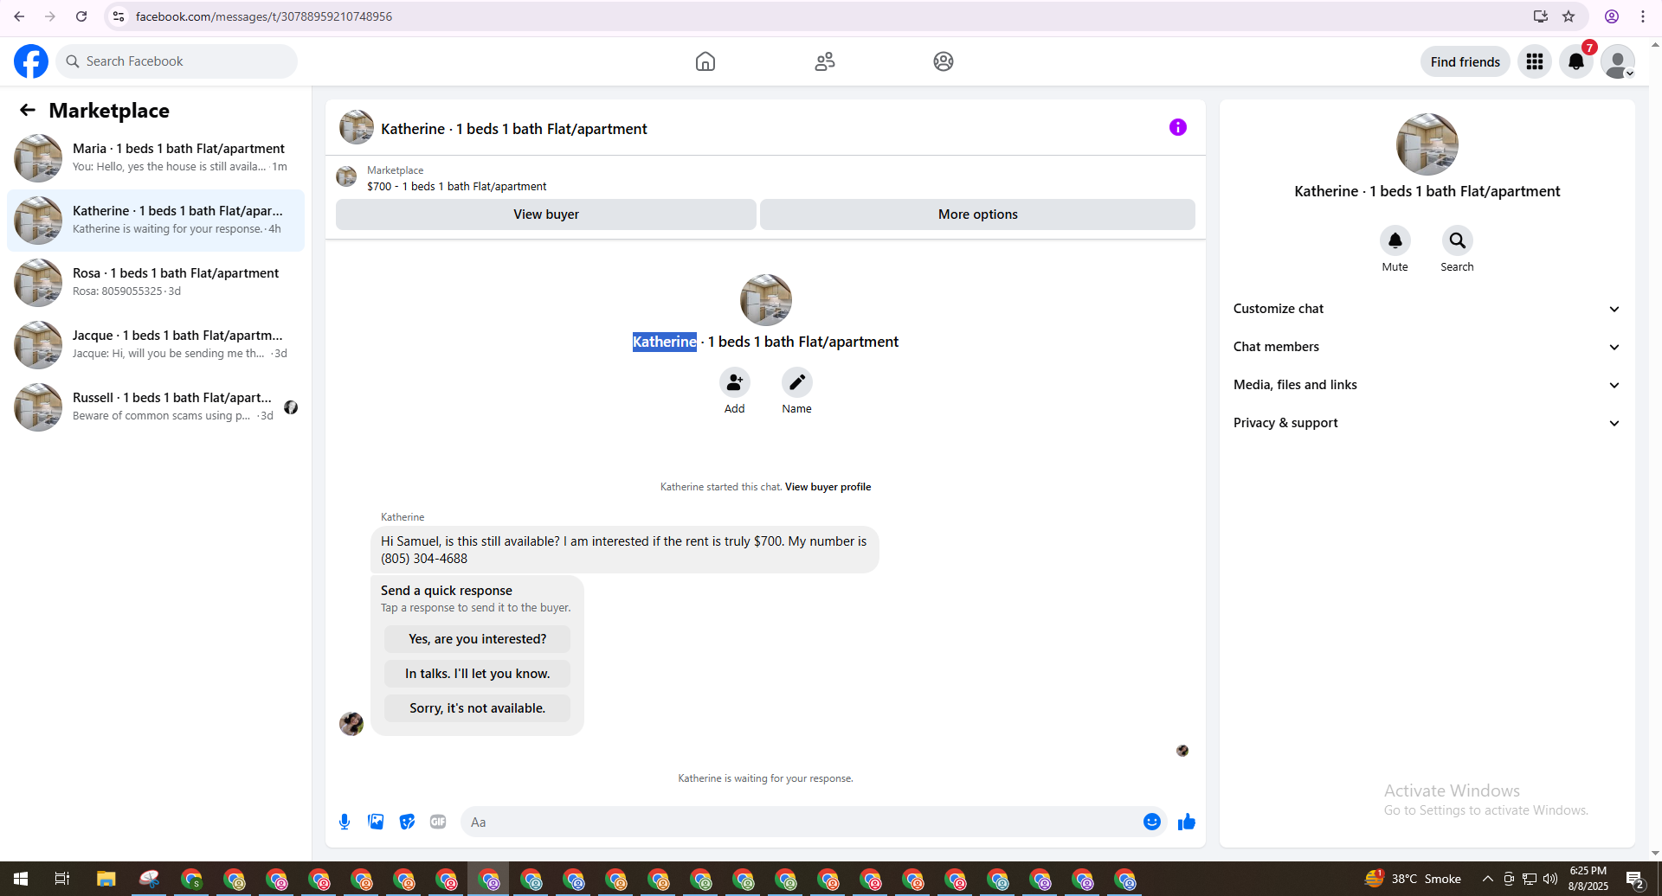
Task: Open the Windows Start menu
Action: [21, 879]
